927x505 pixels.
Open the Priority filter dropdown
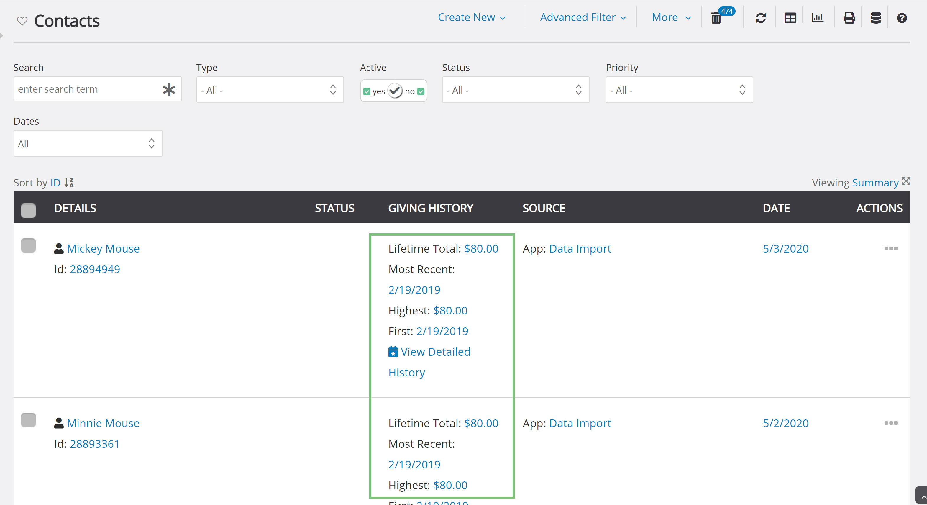[680, 90]
